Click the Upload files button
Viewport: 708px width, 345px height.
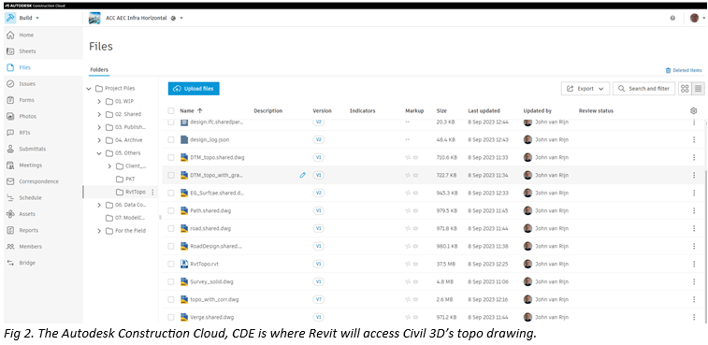pos(194,89)
